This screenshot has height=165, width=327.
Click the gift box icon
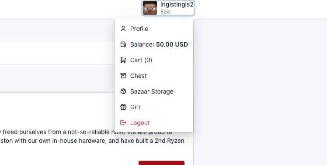point(123,107)
